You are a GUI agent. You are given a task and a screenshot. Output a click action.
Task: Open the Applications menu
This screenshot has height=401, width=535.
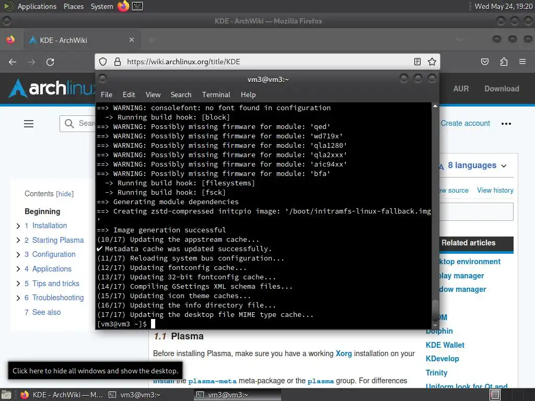37,6
